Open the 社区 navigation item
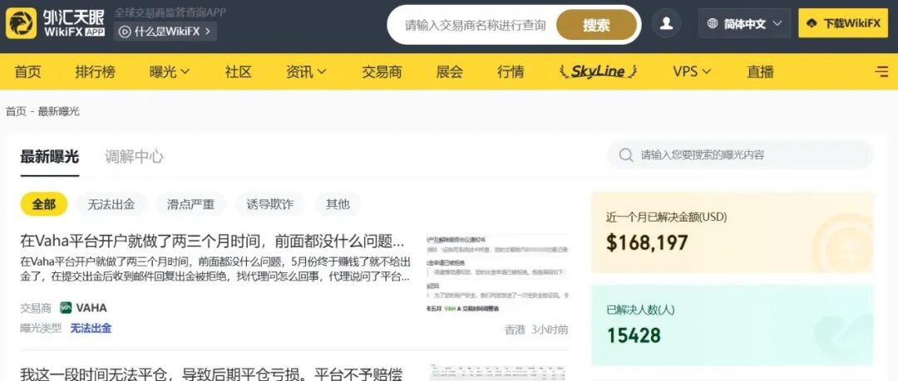The width and height of the screenshot is (898, 381). click(x=239, y=71)
